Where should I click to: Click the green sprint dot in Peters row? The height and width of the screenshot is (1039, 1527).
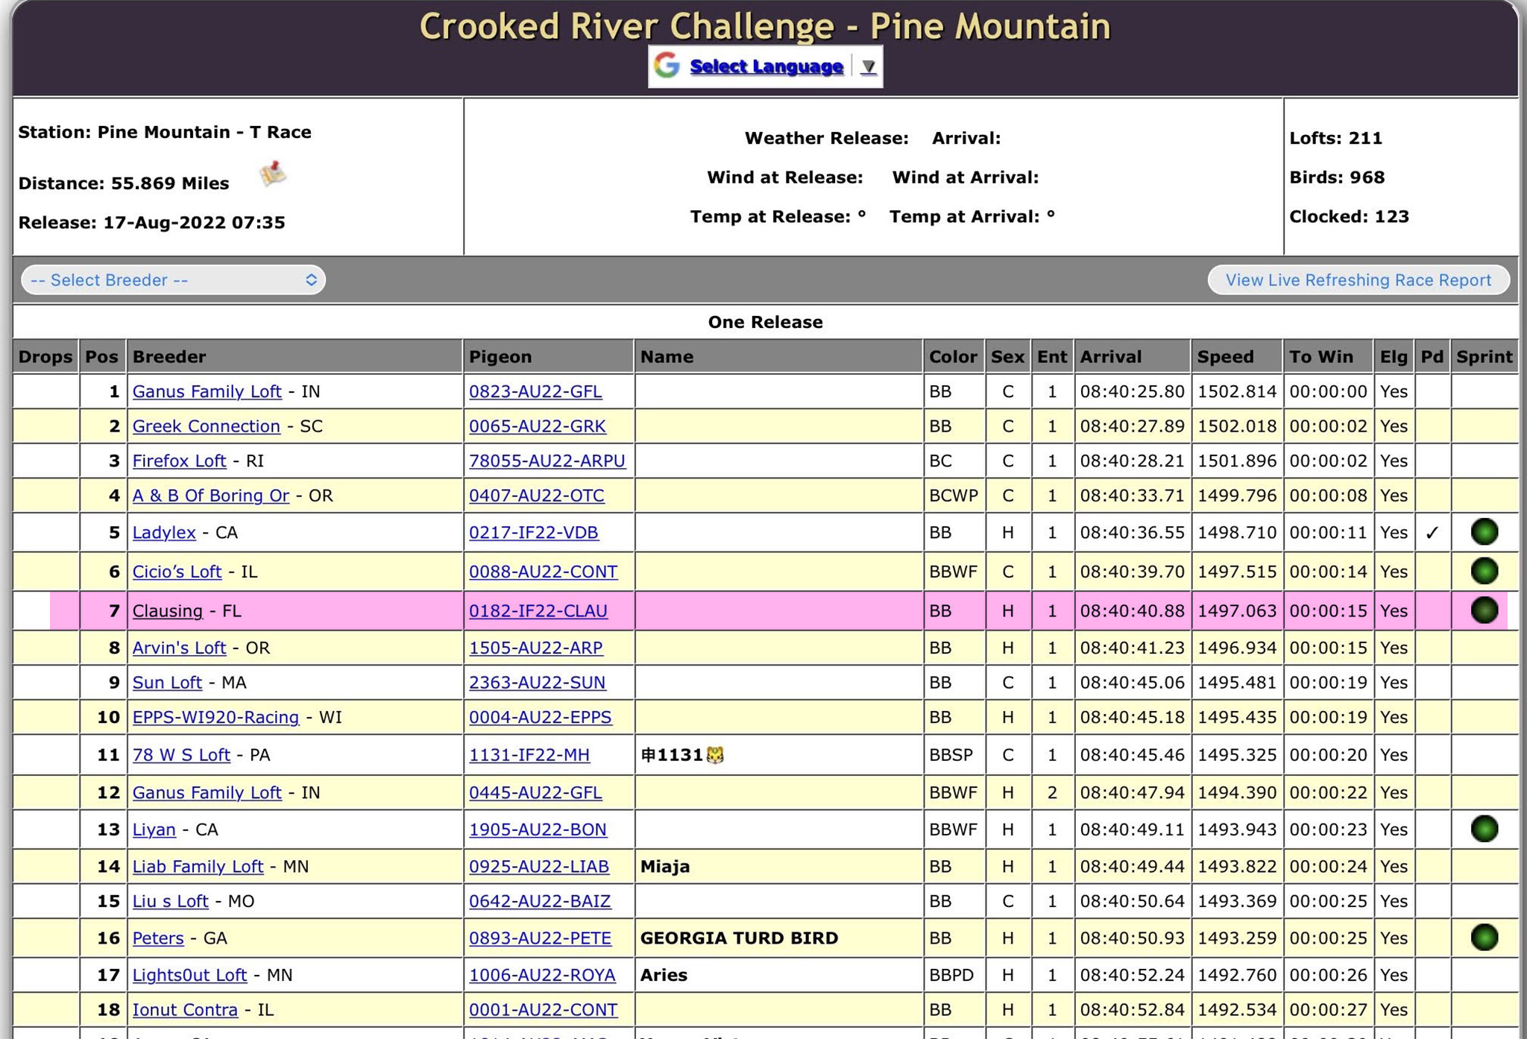[1484, 938]
